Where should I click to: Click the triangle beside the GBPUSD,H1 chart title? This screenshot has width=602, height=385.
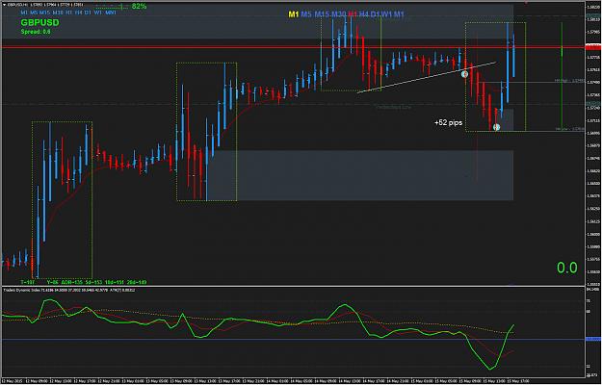(4, 5)
